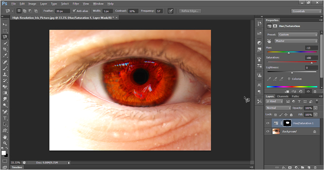Image resolution: width=324 pixels, height=170 pixels.
Task: Expand the Essentials workspace dropdown
Action: tap(306, 11)
